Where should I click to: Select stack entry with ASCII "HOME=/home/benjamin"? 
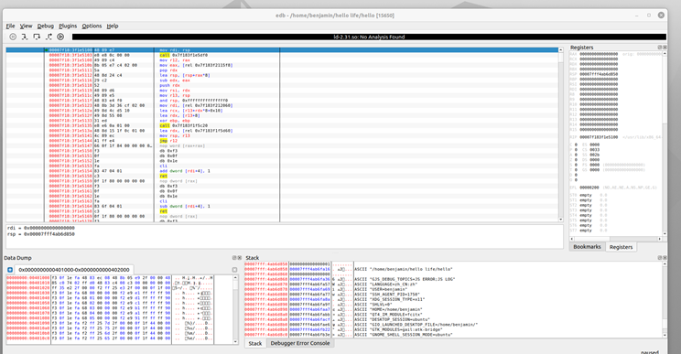[453, 310]
